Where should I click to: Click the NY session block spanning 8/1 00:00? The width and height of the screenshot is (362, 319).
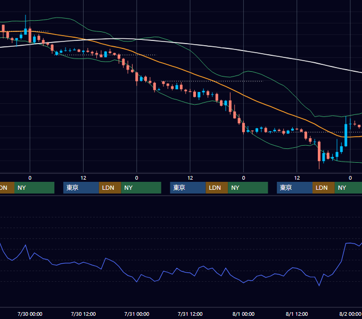[x=248, y=188]
